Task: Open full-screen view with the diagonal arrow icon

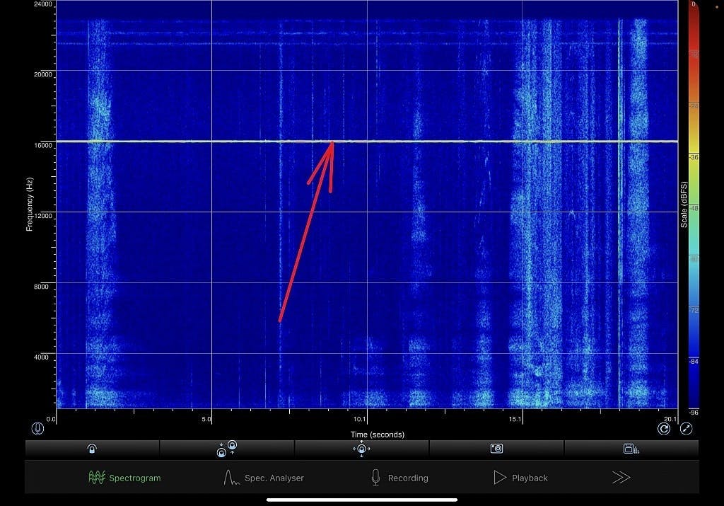Action: pos(686,429)
